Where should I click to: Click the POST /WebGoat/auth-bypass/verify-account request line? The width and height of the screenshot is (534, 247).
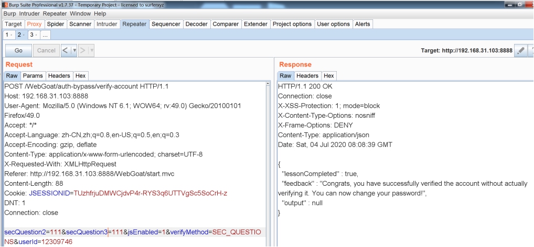[x=86, y=86]
